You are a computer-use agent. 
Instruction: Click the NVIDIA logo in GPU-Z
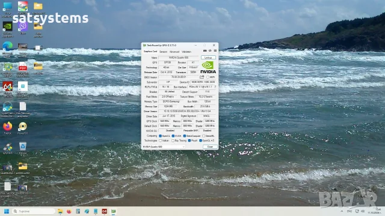(208, 67)
